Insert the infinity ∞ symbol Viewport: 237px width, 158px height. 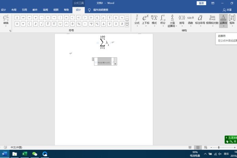[x=23, y=17]
